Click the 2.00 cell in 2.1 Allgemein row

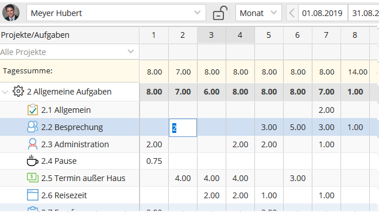[x=326, y=110]
